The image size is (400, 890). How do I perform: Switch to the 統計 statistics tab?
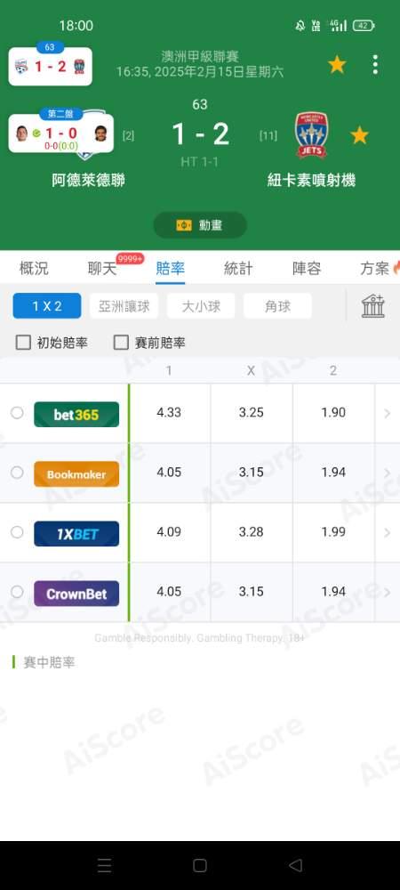238,269
